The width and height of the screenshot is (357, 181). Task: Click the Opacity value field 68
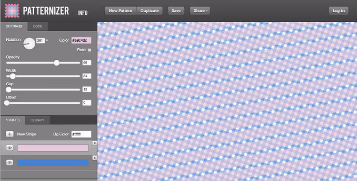[87, 63]
